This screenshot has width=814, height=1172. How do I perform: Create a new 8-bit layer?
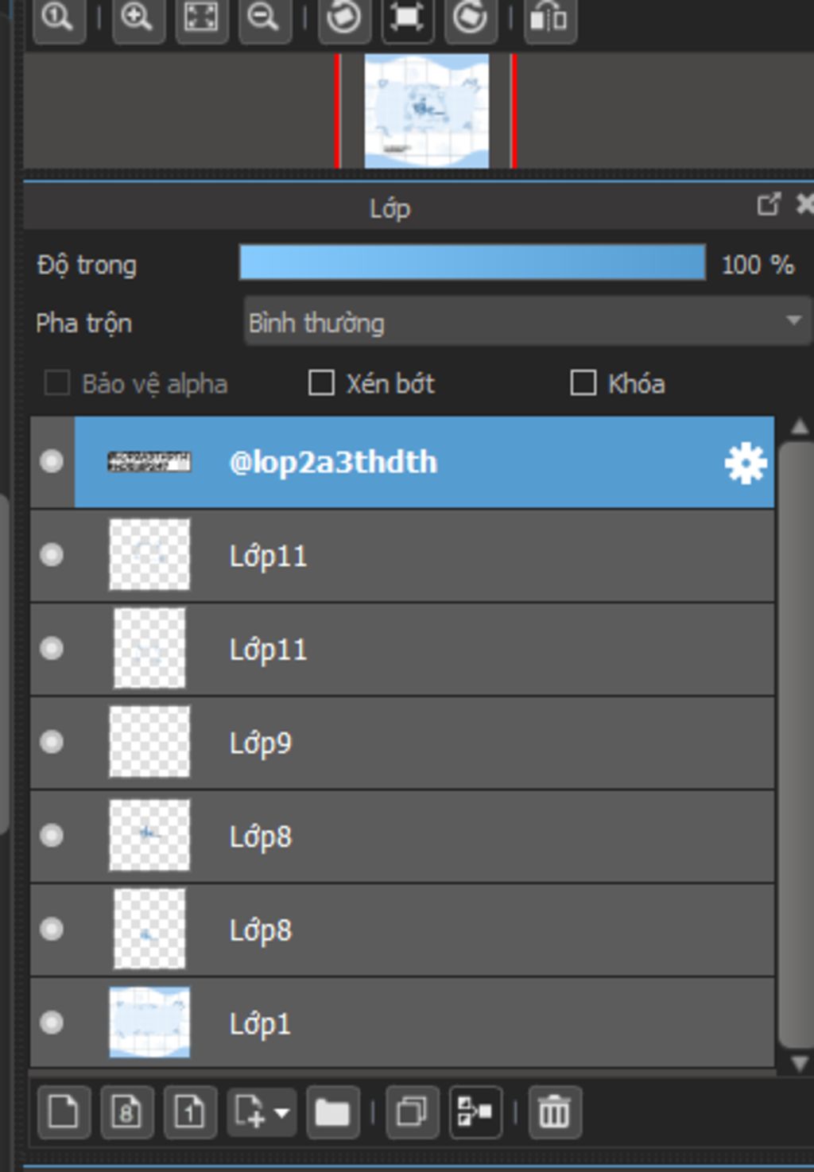tap(126, 1111)
